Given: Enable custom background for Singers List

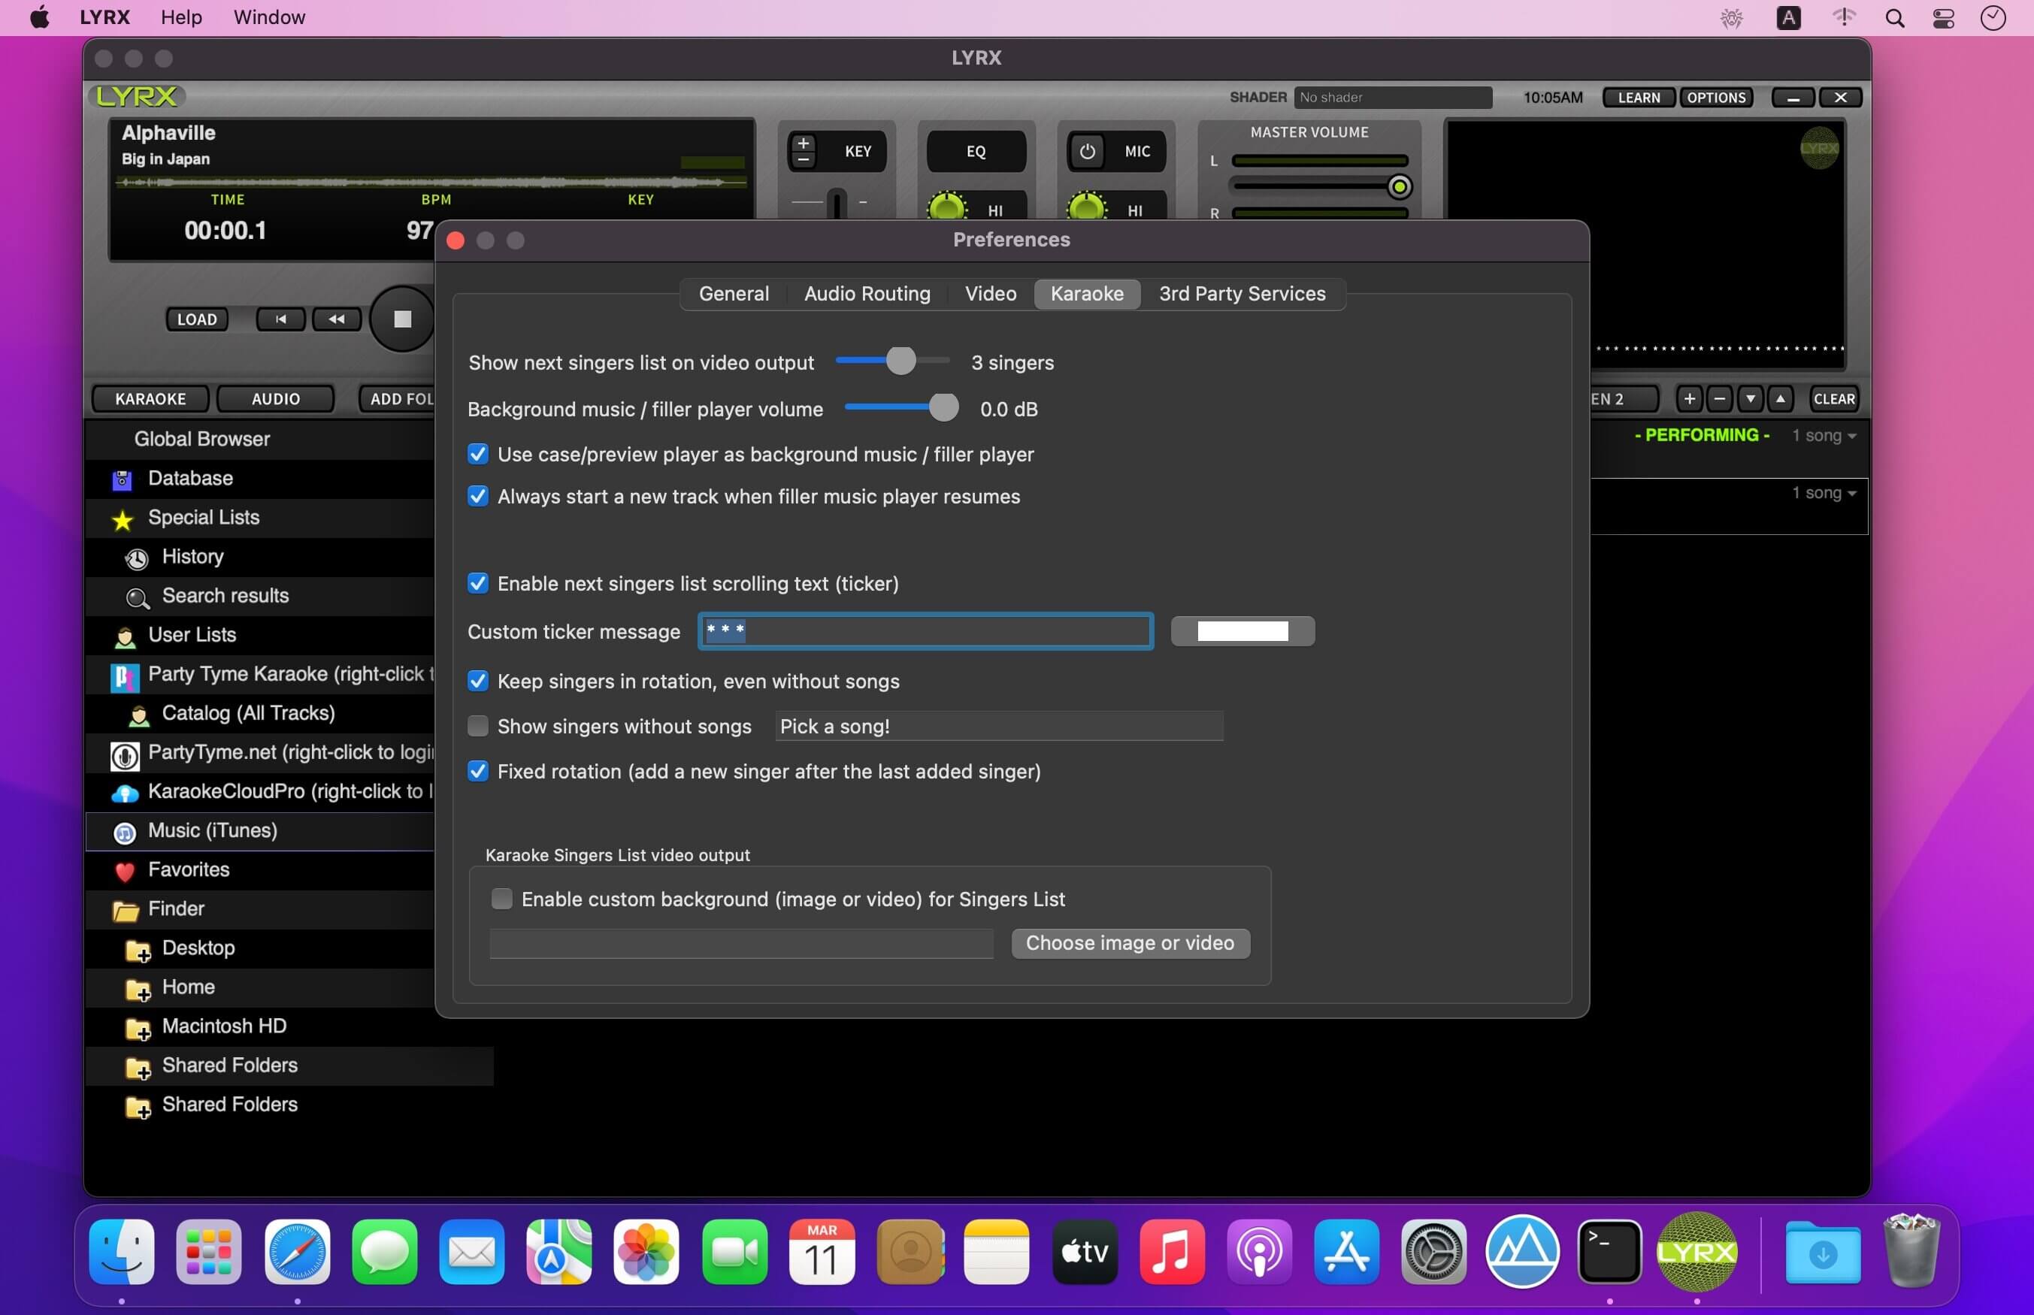Looking at the screenshot, I should (502, 899).
